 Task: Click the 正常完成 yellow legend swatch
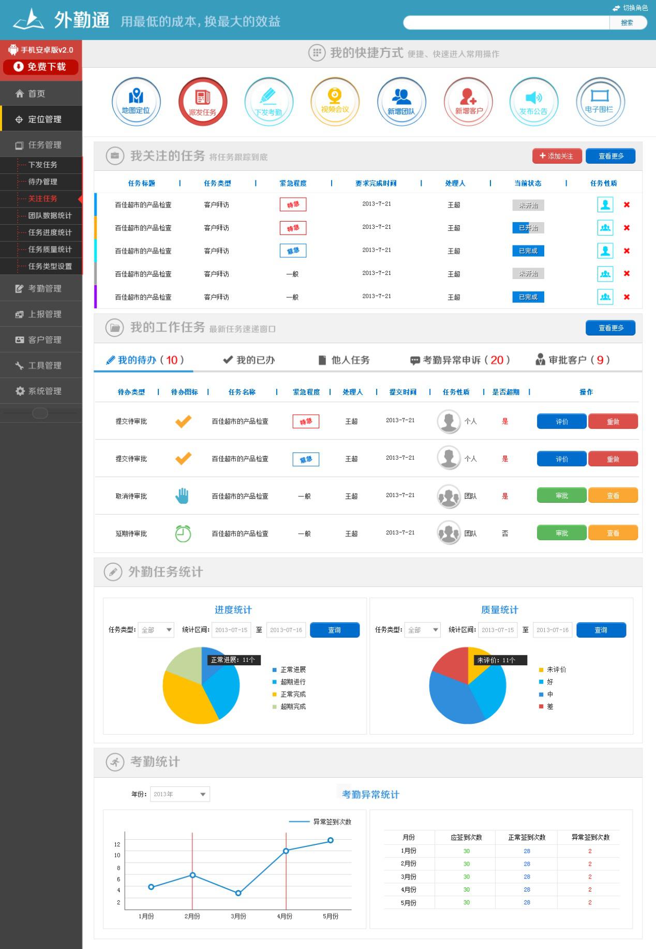275,694
